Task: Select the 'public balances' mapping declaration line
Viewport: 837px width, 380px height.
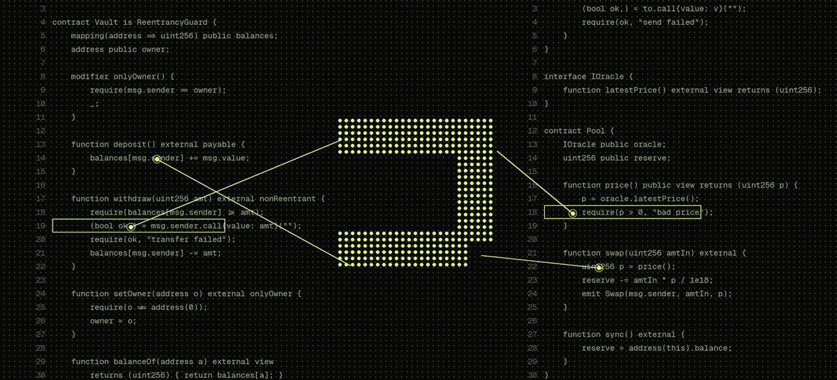Action: (174, 35)
